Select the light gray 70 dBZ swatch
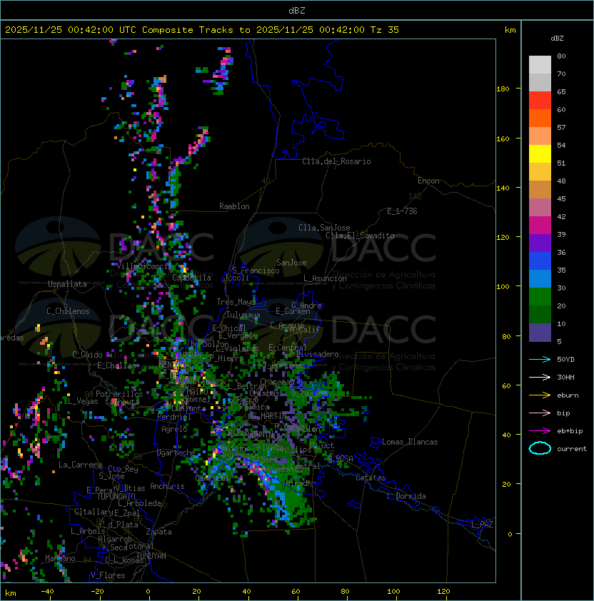Screen dimensions: 594x601 pos(540,65)
